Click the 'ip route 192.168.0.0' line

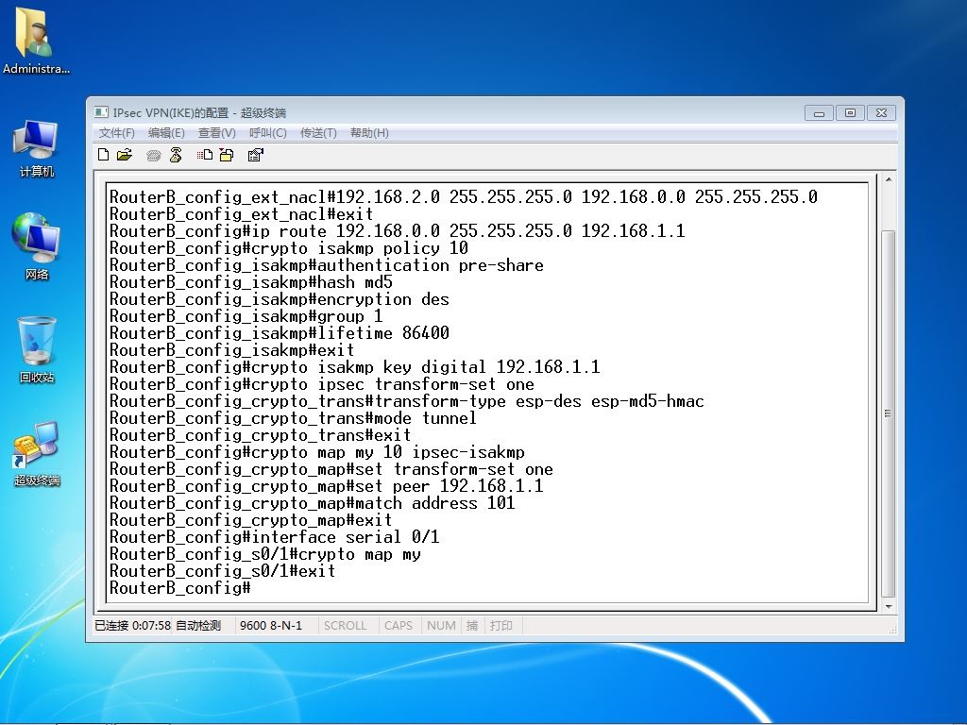coord(398,231)
